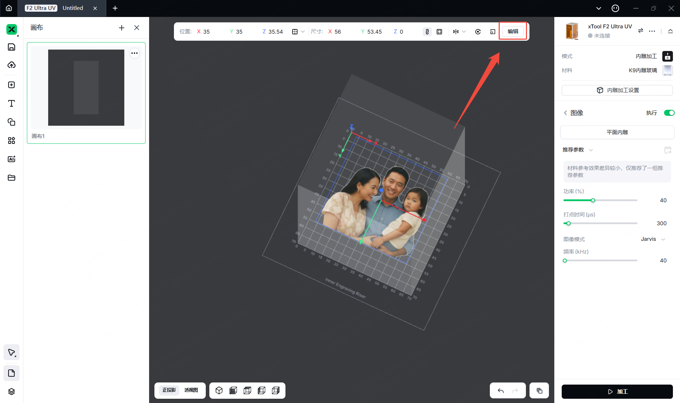The width and height of the screenshot is (680, 403).
Task: Select the Untitled project tab
Action: [73, 8]
